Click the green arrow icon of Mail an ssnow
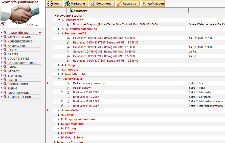The image size is (225, 143). click(68, 88)
